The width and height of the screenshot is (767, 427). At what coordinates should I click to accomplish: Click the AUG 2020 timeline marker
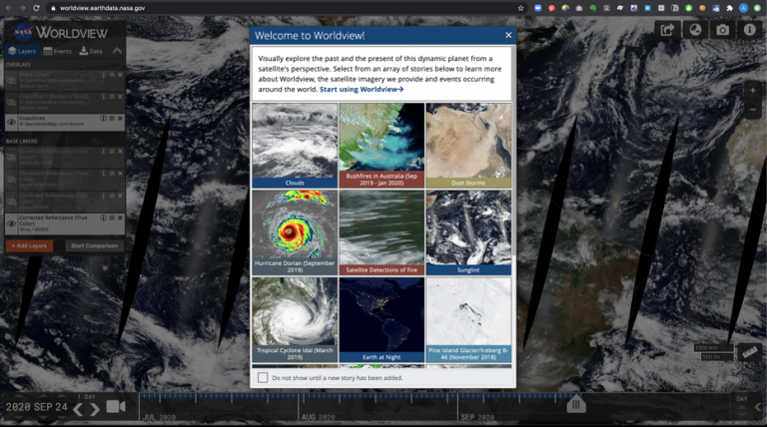(x=319, y=417)
